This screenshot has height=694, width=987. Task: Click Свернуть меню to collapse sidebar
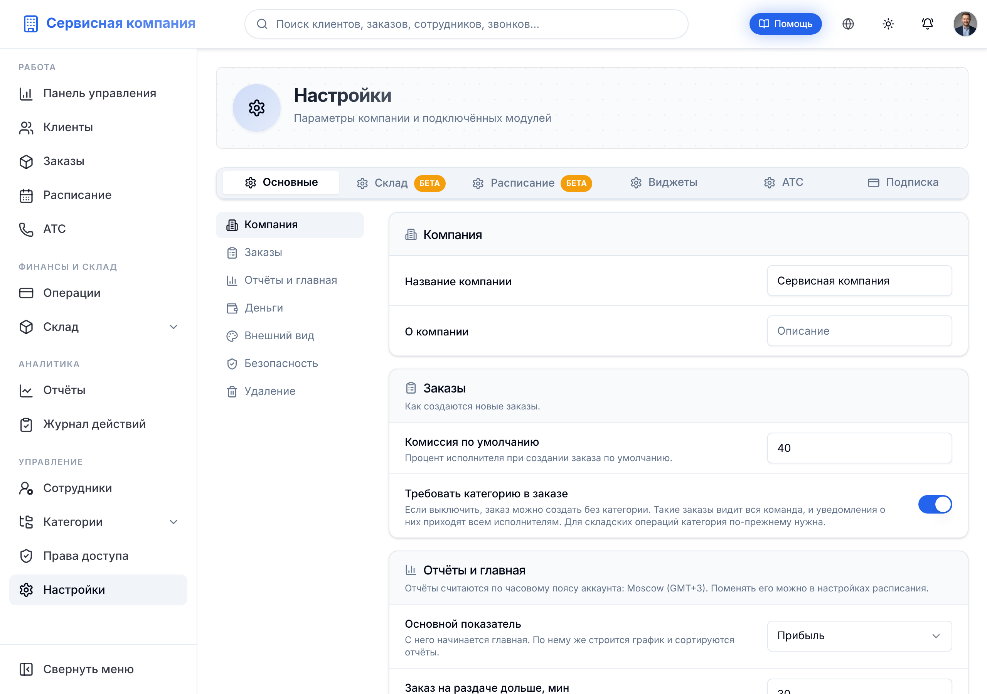click(x=98, y=669)
